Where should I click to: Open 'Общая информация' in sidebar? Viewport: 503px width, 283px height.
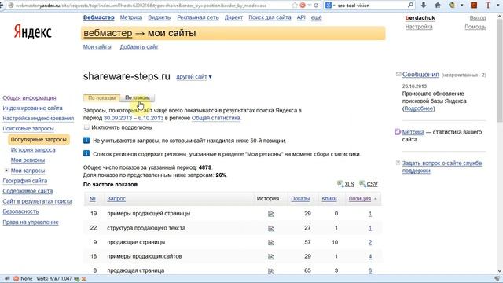(x=29, y=97)
